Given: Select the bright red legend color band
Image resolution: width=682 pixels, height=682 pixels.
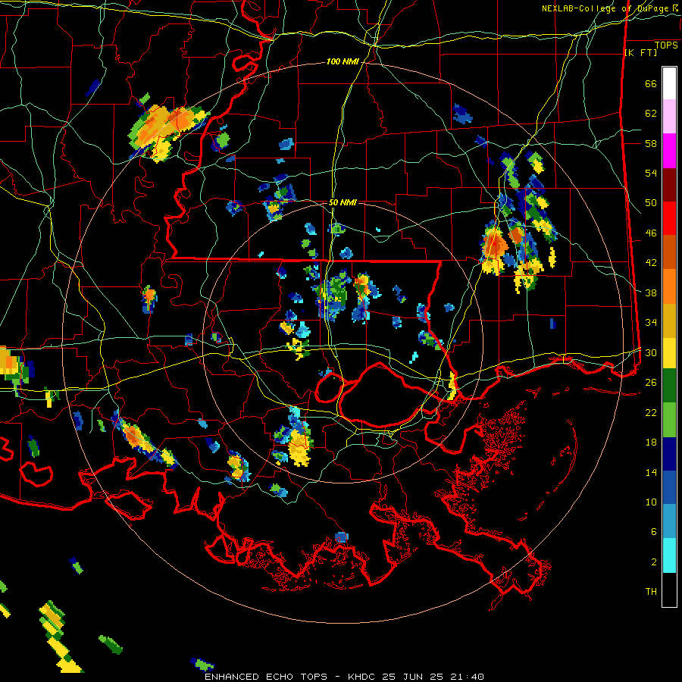Looking at the screenshot, I should (669, 218).
